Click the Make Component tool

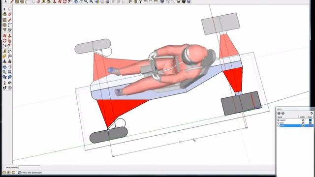(10, 9)
